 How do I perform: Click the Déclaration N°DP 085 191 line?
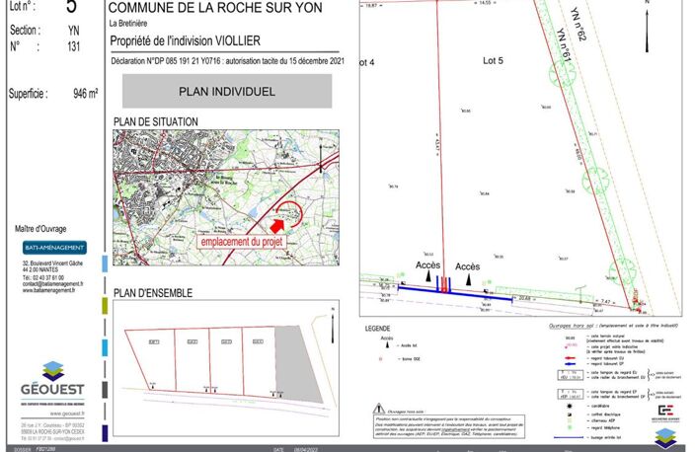[x=227, y=61]
